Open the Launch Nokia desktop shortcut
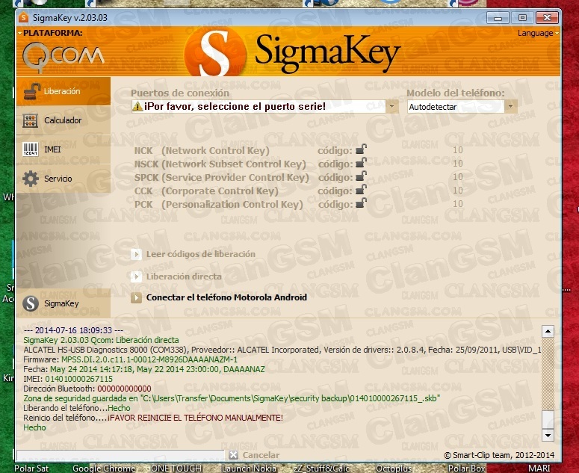Viewport: 579px width, 473px height. tap(249, 469)
